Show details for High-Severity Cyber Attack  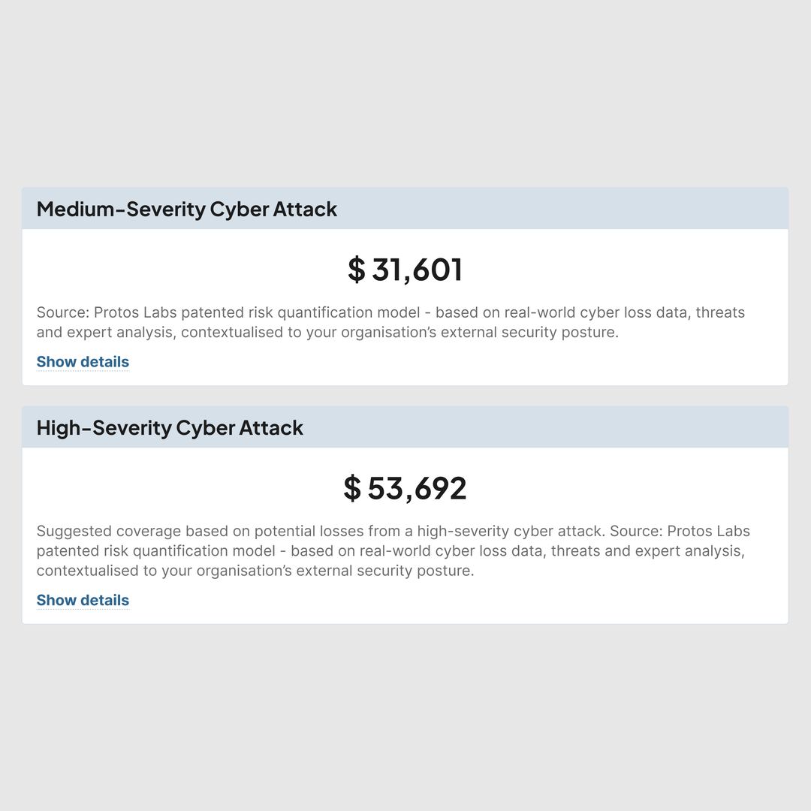pos(83,600)
